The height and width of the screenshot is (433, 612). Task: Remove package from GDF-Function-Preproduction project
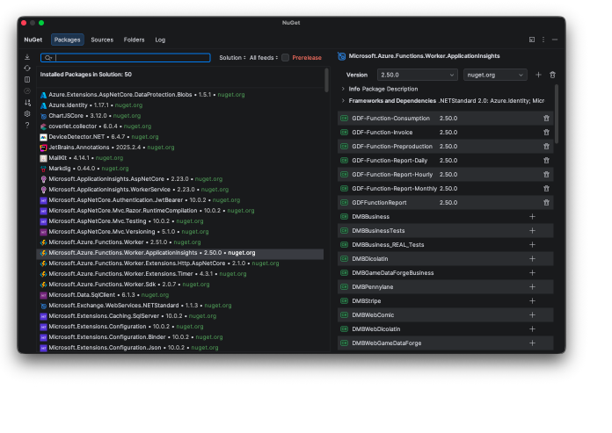coord(546,146)
